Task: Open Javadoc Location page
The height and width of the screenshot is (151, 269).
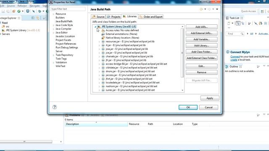Action: tap(65, 36)
